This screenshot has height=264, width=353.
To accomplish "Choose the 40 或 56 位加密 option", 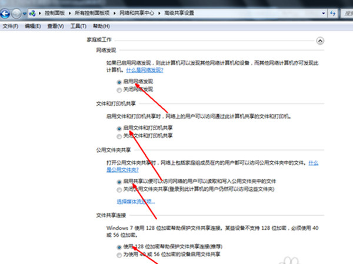I will pos(119,256).
